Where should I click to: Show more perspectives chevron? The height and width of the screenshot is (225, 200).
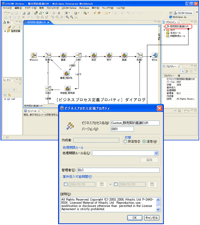197,12
